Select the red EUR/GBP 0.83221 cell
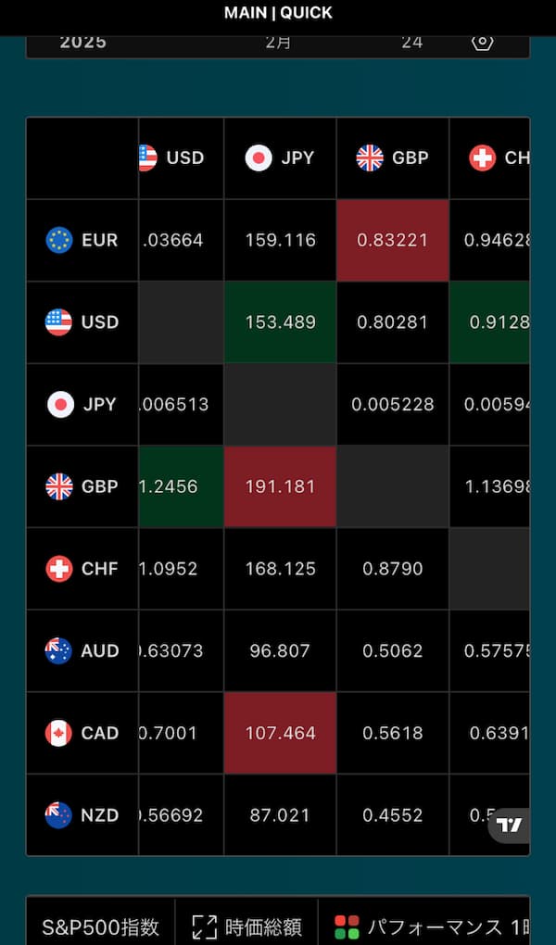 tap(393, 240)
